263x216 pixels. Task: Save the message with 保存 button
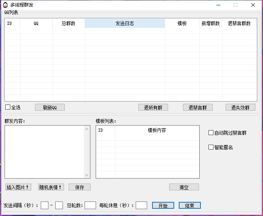tap(79, 187)
